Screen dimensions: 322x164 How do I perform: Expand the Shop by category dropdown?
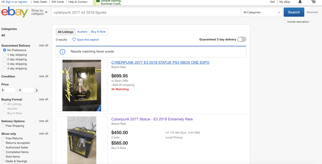pos(39,12)
